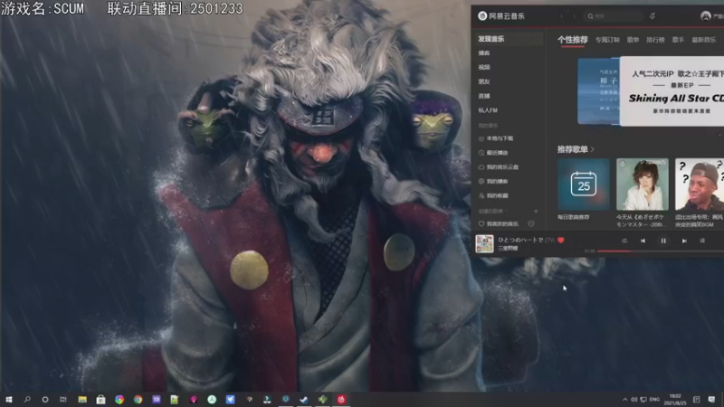This screenshot has height=407, width=724.
Task: Seek on the red playback progress bar
Action: [661, 251]
